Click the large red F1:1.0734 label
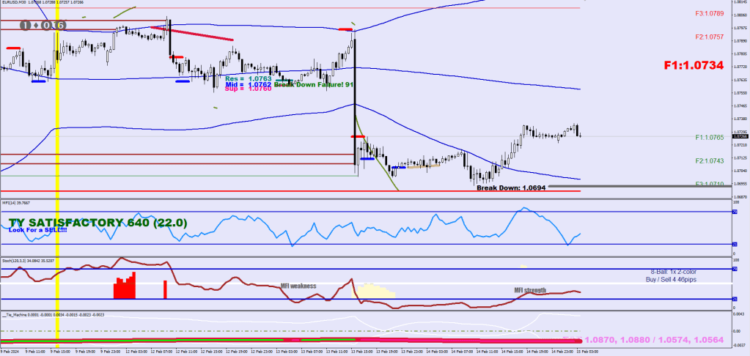Screen dimensions: 750x356 (694, 65)
